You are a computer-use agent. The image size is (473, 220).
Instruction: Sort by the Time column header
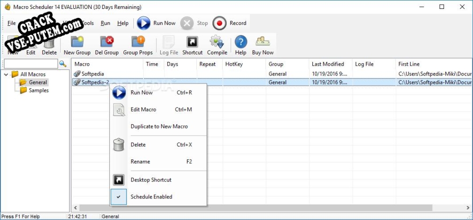(x=153, y=64)
